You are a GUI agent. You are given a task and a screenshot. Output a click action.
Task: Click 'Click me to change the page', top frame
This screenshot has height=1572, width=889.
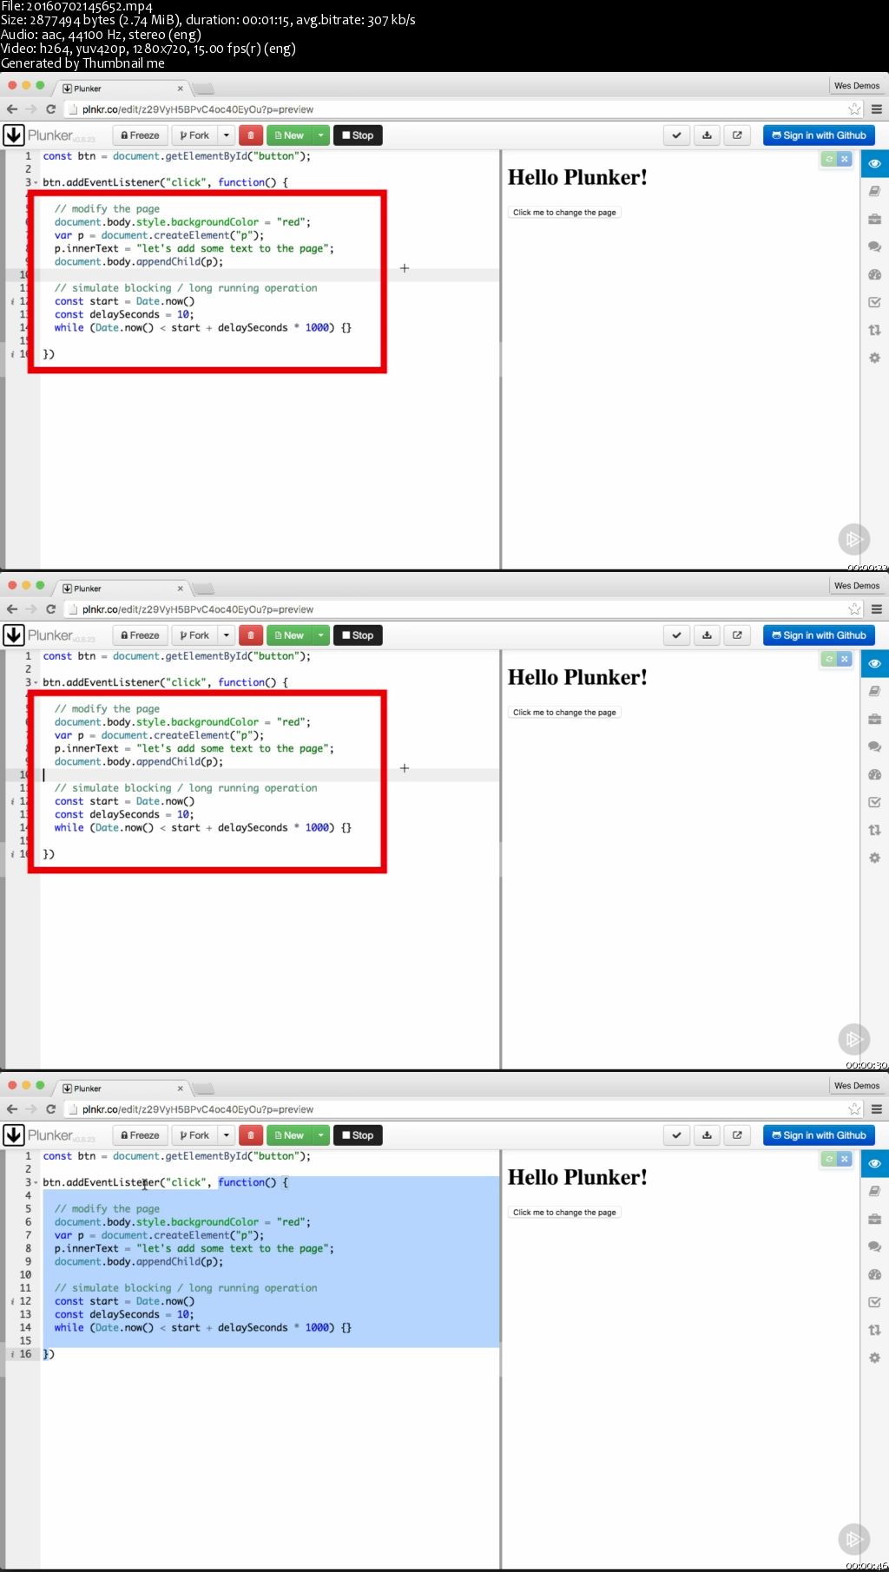coord(564,213)
